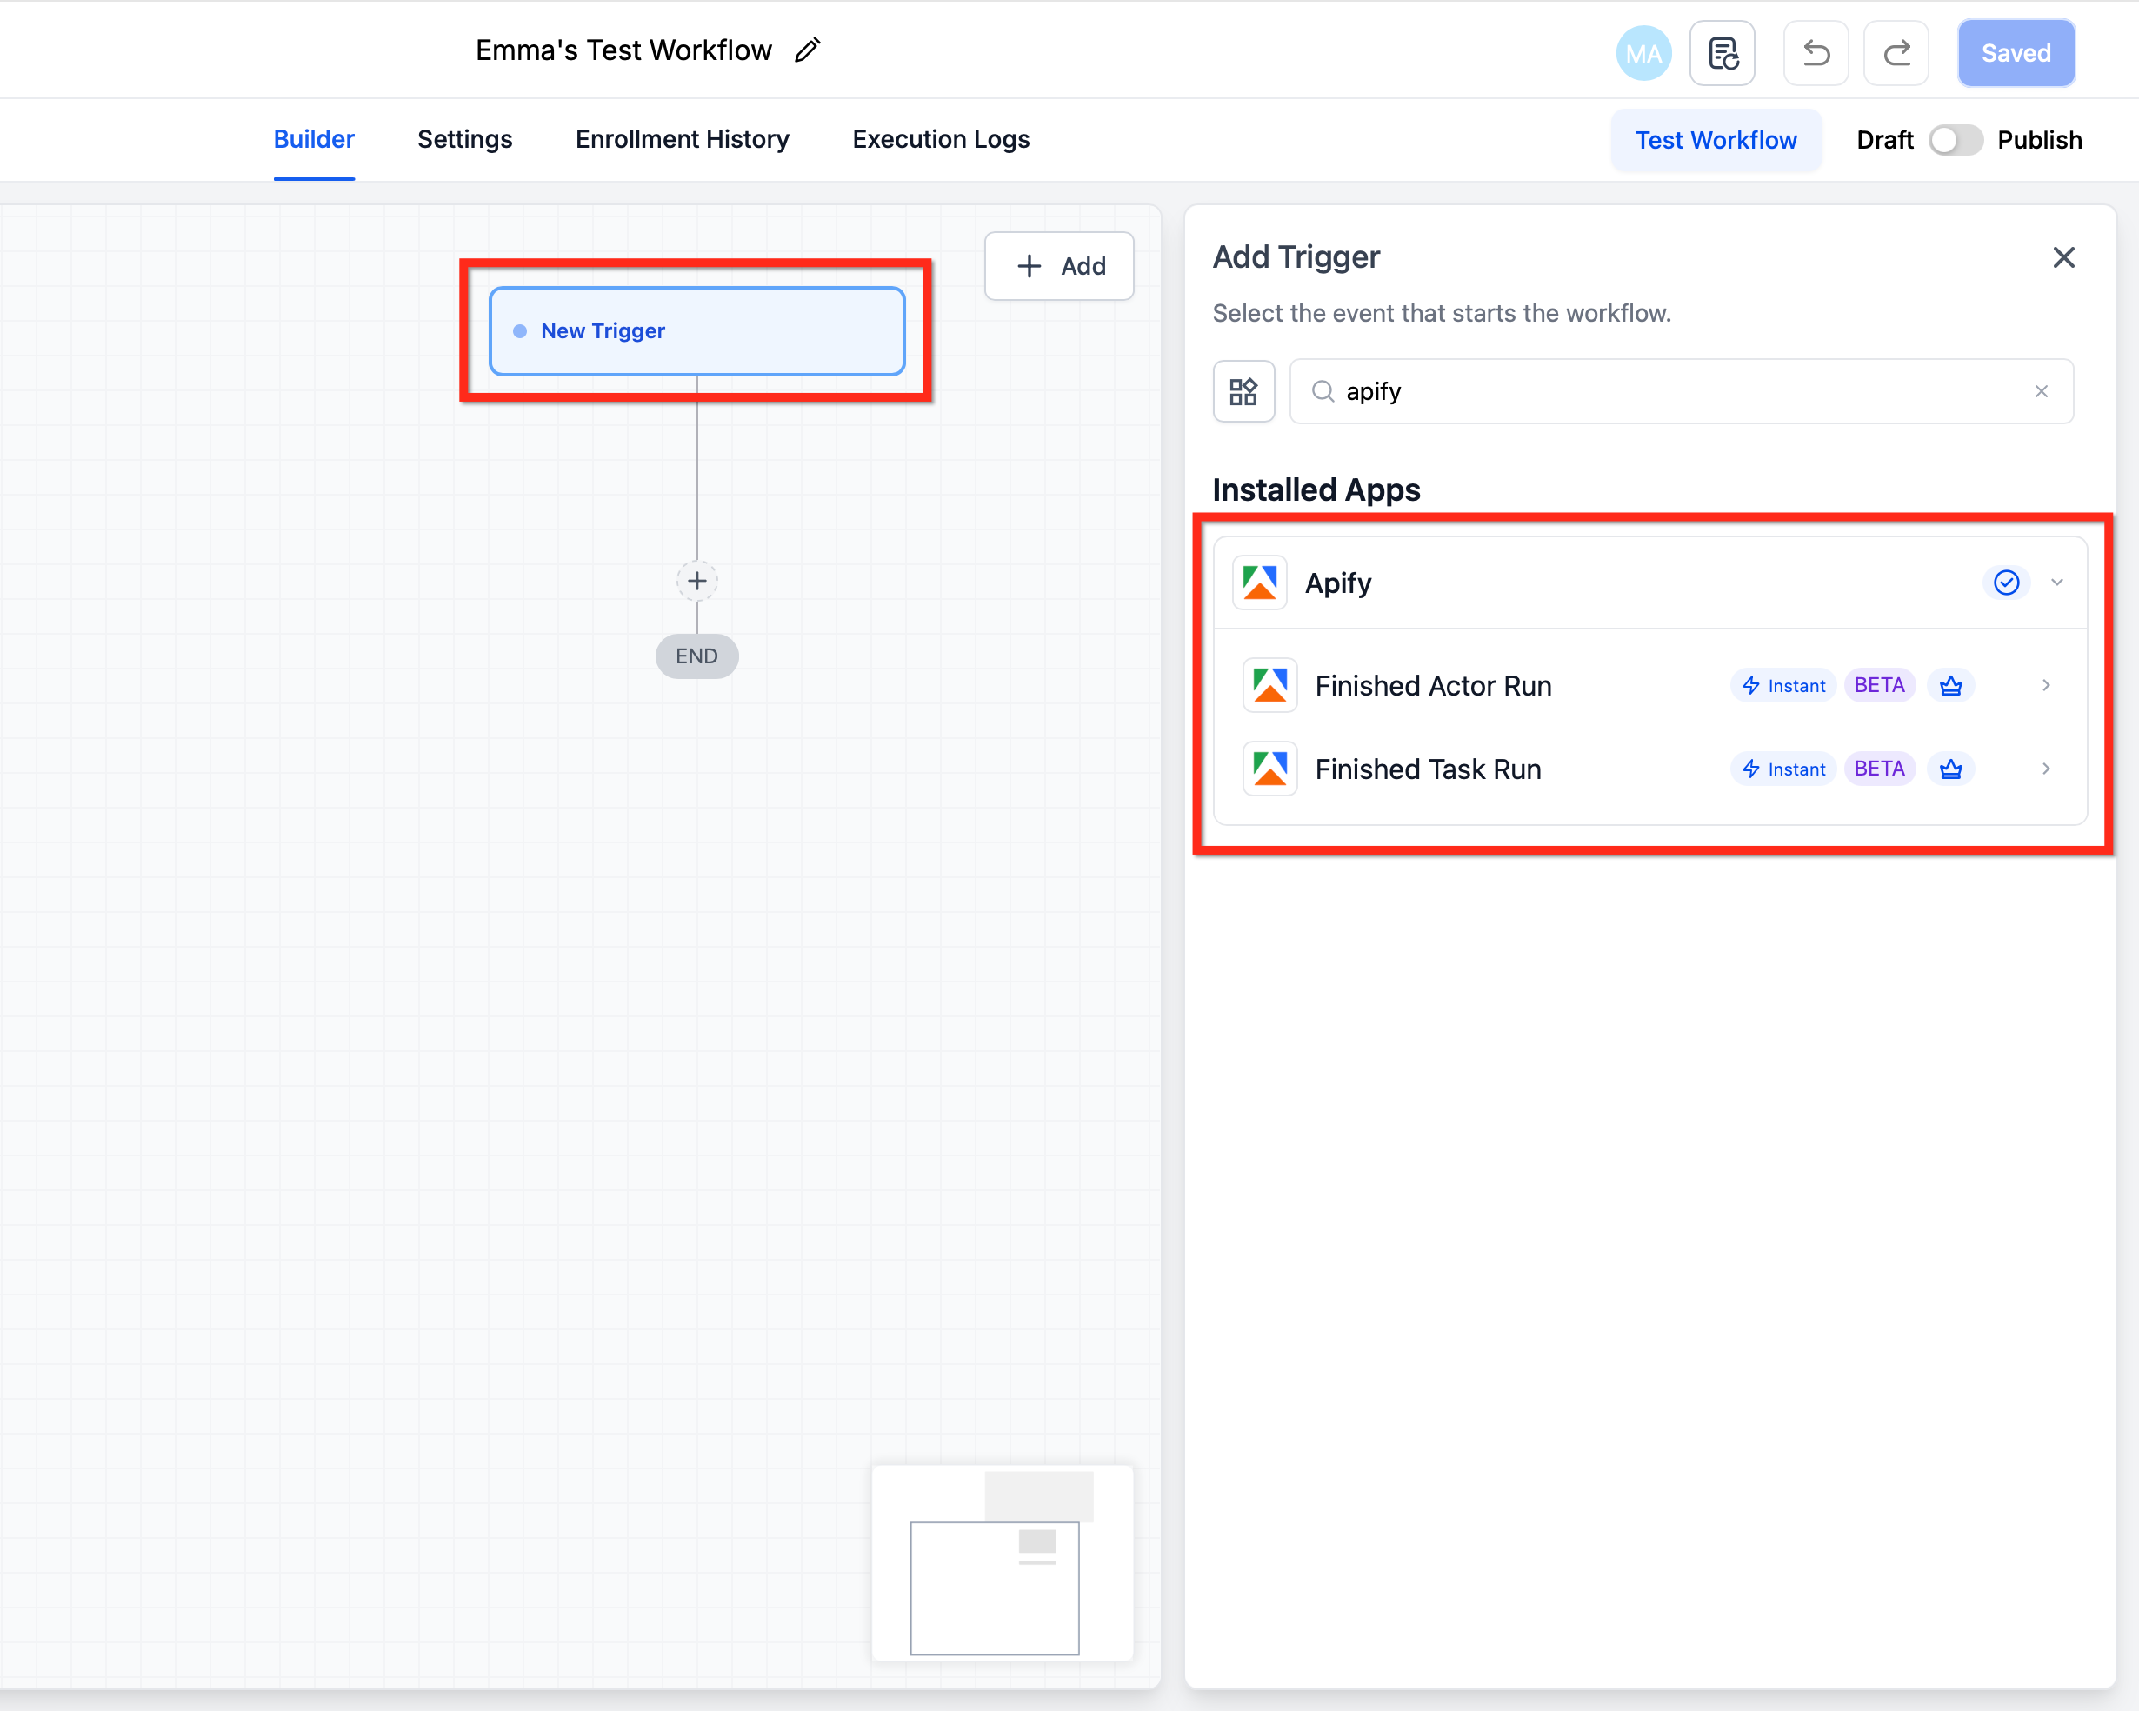Open the workflow version history icon
The height and width of the screenshot is (1711, 2139).
(1723, 52)
